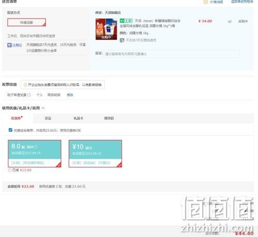Switch to the 礼品卡 tab
The height and width of the screenshot is (237, 258).
(78, 118)
